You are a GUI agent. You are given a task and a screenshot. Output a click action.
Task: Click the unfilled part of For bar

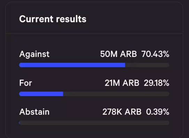coord(116,94)
